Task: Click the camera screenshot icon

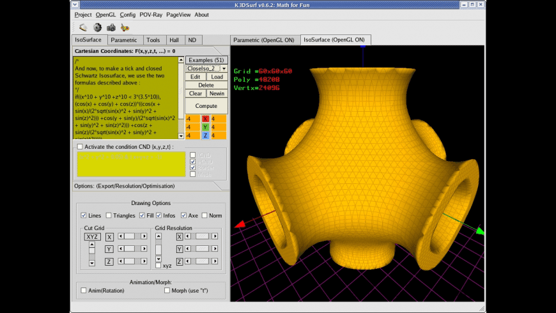Action: click(111, 27)
